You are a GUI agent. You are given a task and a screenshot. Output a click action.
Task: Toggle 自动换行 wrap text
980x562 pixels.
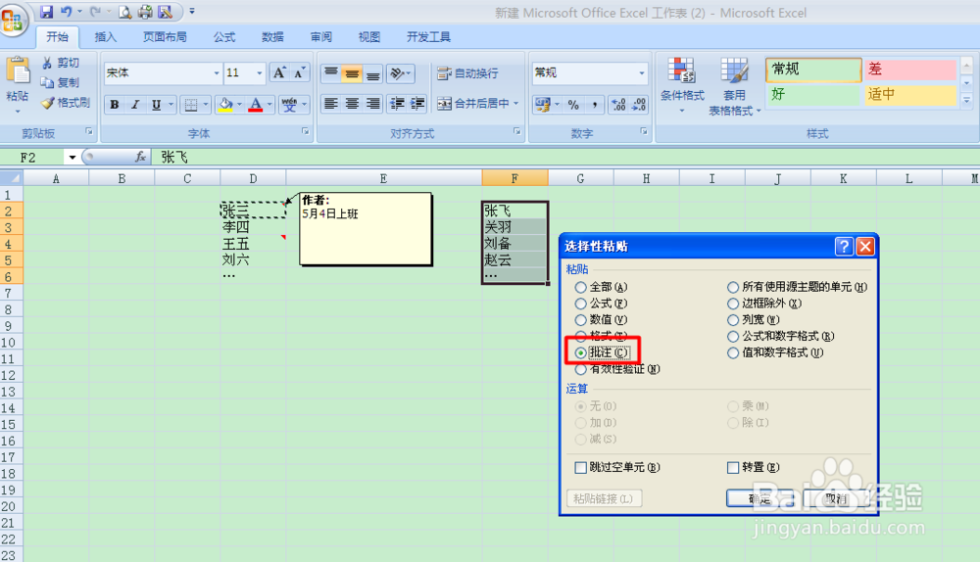coord(467,73)
